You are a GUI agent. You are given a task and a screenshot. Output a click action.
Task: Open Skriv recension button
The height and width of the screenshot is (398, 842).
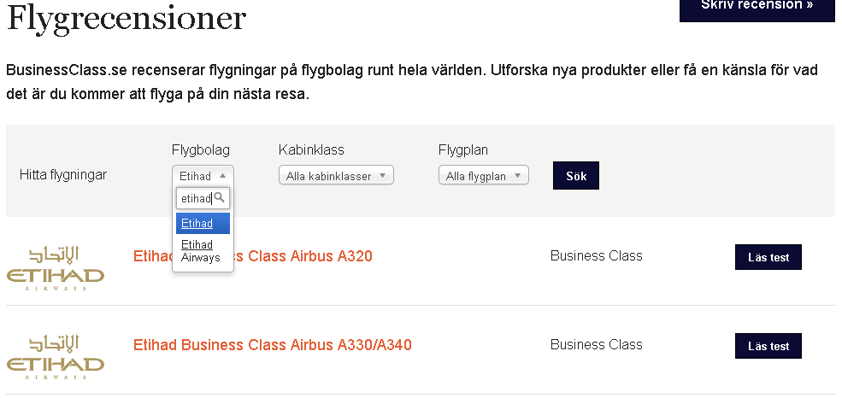pos(757,8)
